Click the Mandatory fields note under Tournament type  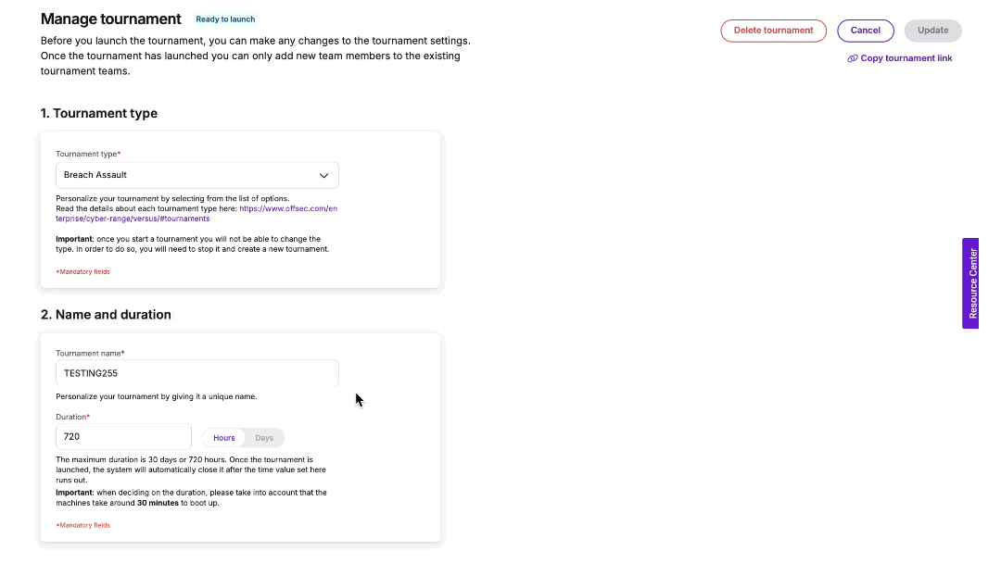click(x=82, y=271)
